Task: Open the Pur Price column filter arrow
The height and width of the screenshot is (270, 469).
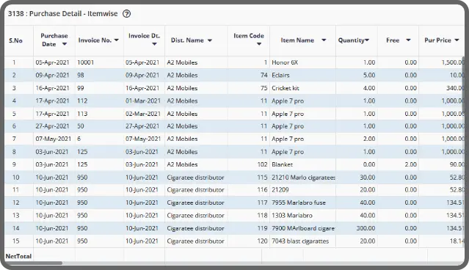Action: pyautogui.click(x=457, y=40)
